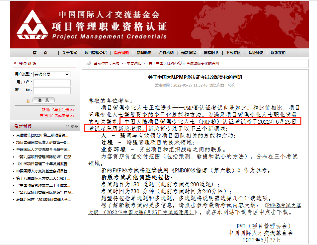317x245 pixels.
Task: Open the 认证师资 navigation item
Action: pos(256,53)
